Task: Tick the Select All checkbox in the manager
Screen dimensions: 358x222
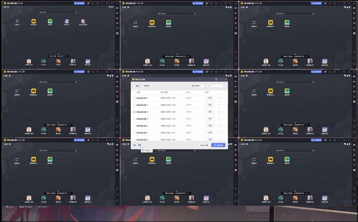Action: pos(134,86)
